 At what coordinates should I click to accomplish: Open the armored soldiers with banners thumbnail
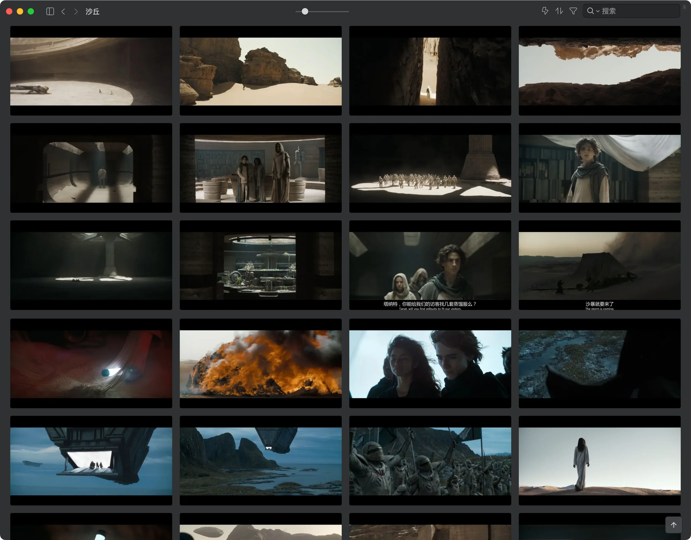point(430,461)
